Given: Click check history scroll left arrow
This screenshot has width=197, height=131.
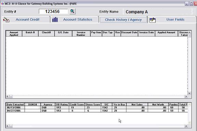Looking at the screenshot, I should point(8,97).
